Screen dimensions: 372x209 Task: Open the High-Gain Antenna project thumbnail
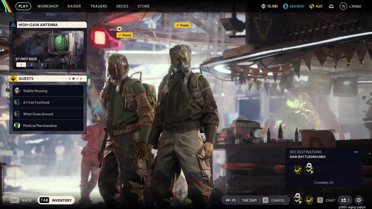tap(48, 50)
